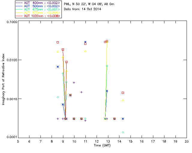Click the purple plus marker above time 10 near 0.0026
This screenshot has height=153, width=192.
coord(74,82)
